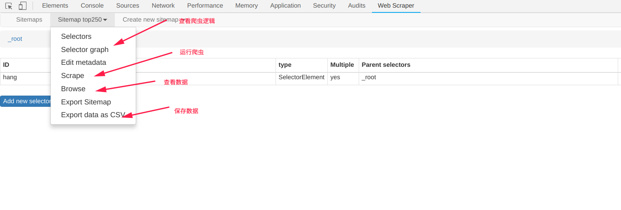
Task: Click Edit metadata in the menu
Action: (x=84, y=62)
